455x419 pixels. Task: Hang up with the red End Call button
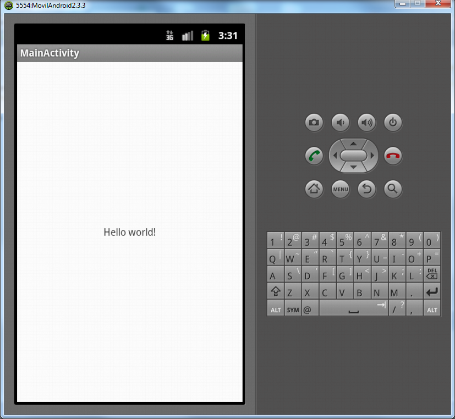tap(393, 156)
